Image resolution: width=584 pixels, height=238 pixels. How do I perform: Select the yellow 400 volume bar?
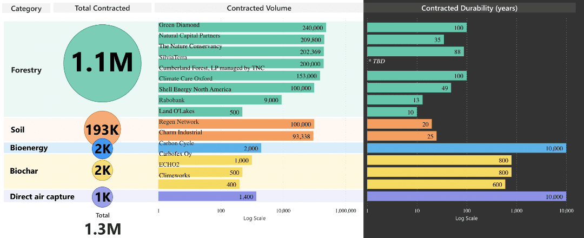tap(199, 184)
